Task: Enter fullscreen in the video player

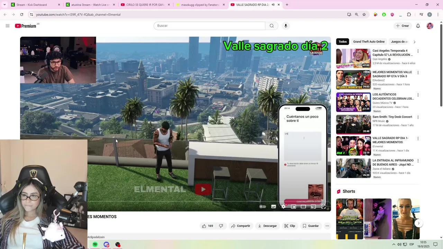Action: (x=323, y=206)
